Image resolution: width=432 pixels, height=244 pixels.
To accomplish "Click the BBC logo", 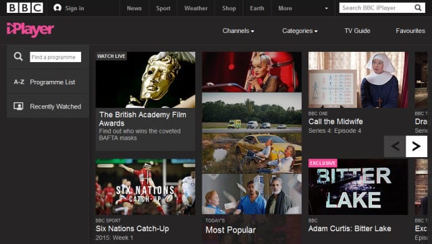I will (25, 8).
